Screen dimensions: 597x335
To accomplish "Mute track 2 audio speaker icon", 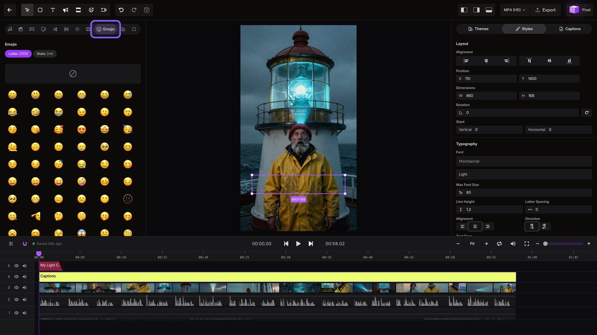I will 25,300.
